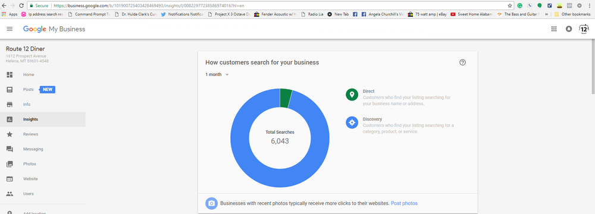This screenshot has height=214, width=595.
Task: Click the Secure padlock site info
Action: tap(39, 6)
